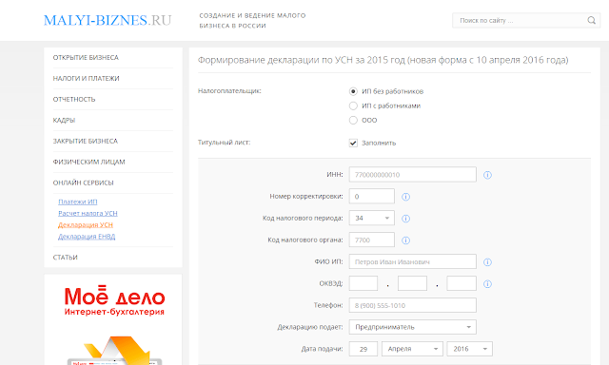
Task: Open info icon next to ИНН field
Action: [487, 175]
